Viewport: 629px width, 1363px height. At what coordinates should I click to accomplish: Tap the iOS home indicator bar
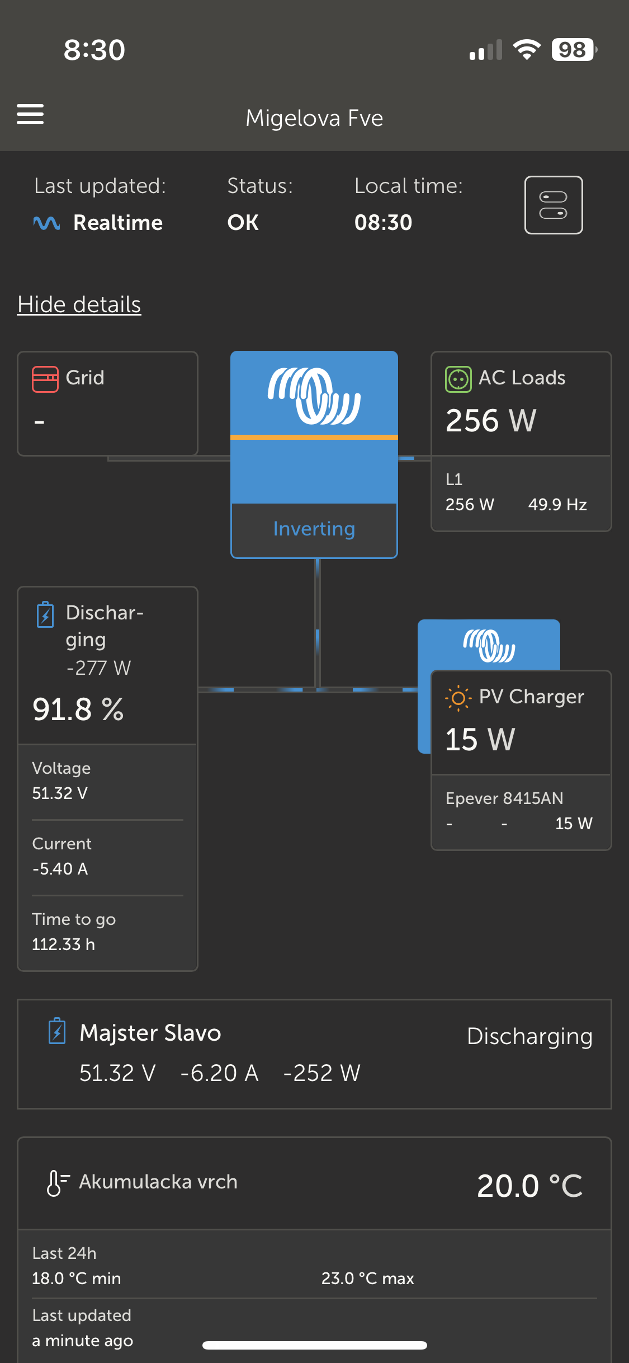point(314,1345)
